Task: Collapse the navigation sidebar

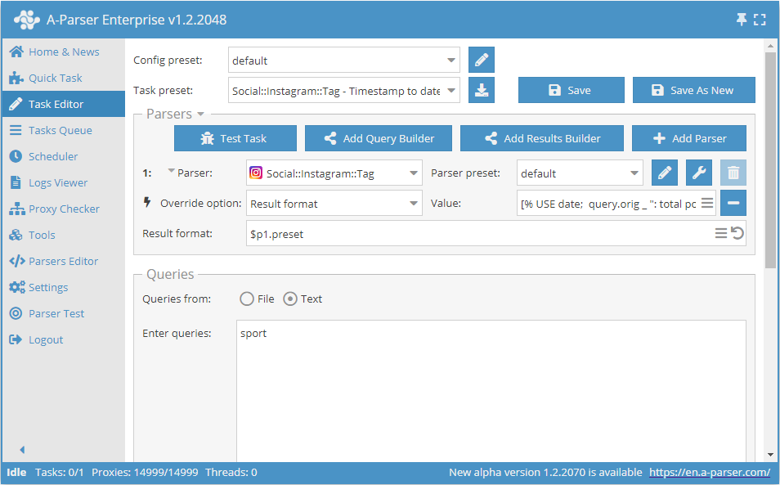Action: (21, 448)
